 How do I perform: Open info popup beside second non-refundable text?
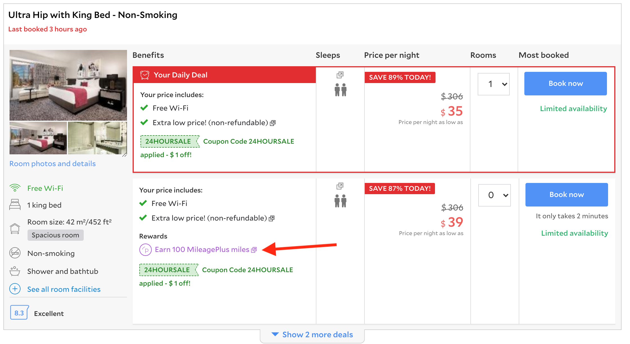(x=271, y=218)
